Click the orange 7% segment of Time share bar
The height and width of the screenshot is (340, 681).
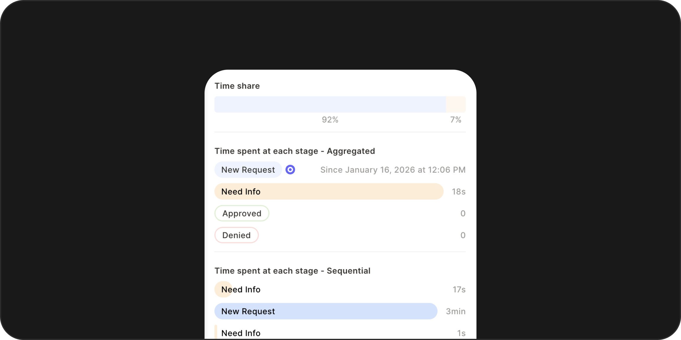point(456,104)
